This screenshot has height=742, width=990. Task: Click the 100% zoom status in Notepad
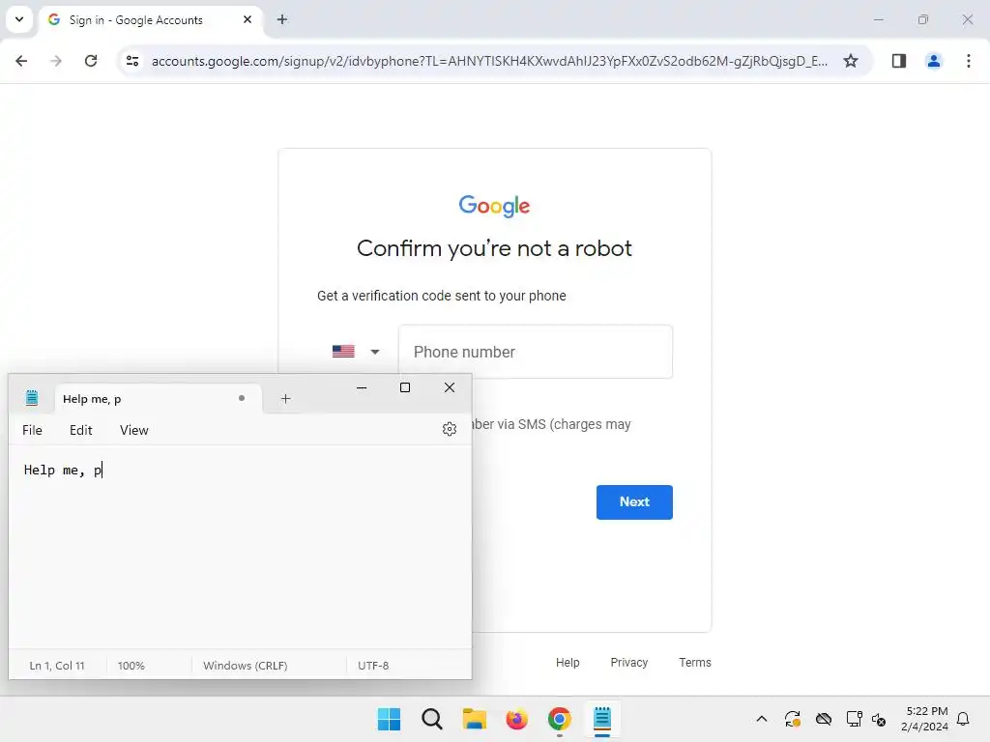[131, 666]
